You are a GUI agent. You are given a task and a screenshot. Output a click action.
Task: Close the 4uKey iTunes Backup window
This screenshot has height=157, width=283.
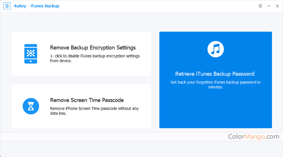(277, 6)
